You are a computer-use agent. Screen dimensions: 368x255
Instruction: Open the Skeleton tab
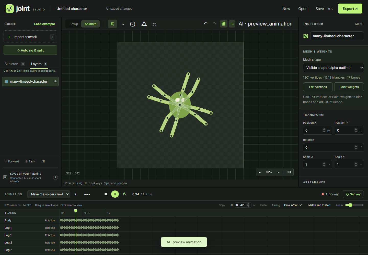[15, 64]
